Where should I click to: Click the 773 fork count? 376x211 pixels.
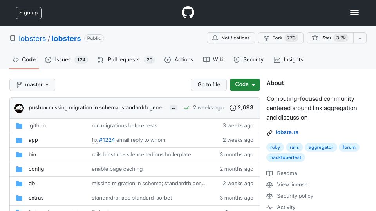291,38
